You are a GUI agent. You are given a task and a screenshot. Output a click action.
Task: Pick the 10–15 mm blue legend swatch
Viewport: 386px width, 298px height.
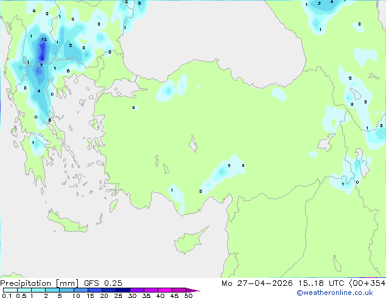(x=80, y=290)
